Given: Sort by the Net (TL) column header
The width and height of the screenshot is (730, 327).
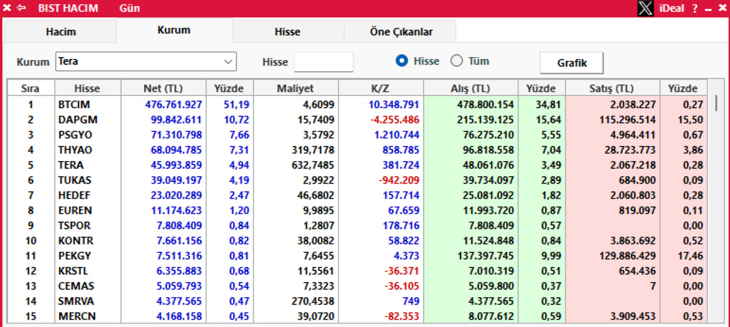Looking at the screenshot, I should [x=162, y=89].
